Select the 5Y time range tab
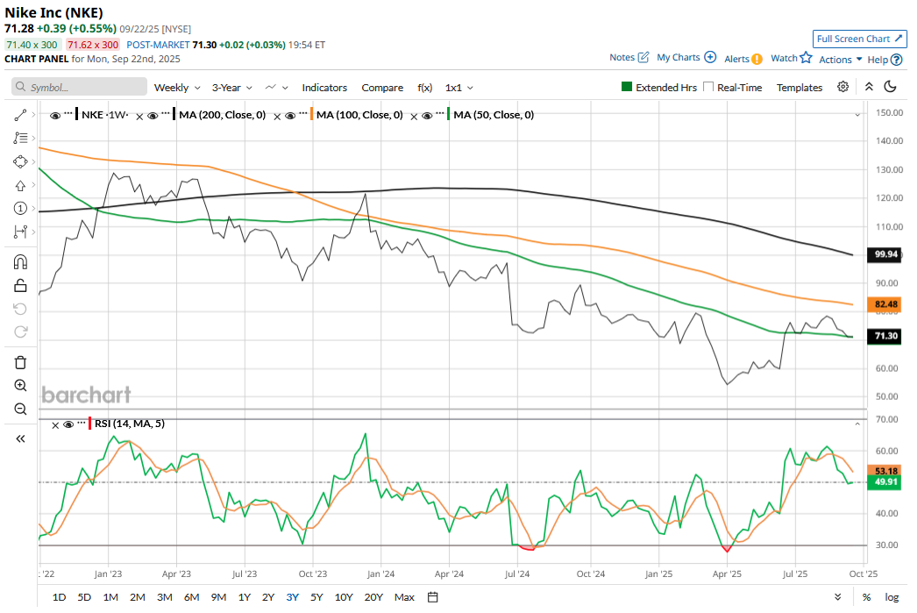The width and height of the screenshot is (917, 613). point(316,597)
